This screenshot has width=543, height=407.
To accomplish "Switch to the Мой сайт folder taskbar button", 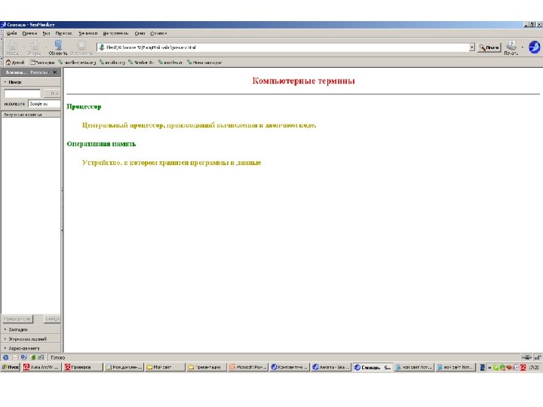I will (x=165, y=367).
